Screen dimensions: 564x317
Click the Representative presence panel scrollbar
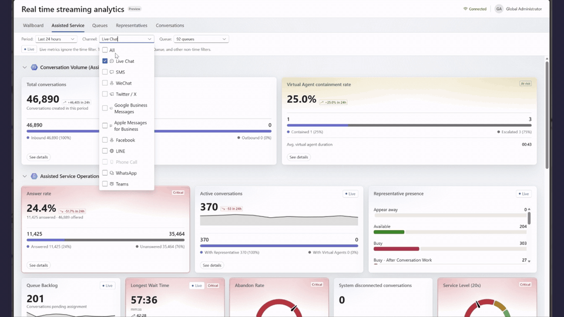click(529, 218)
